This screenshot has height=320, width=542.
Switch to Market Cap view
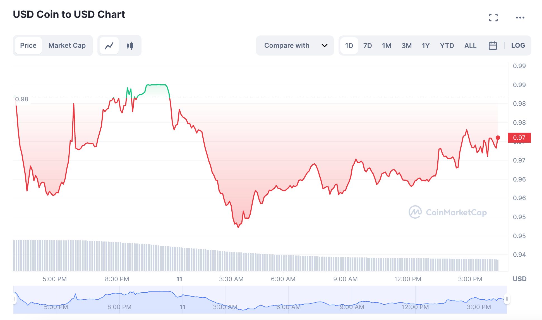pos(67,46)
